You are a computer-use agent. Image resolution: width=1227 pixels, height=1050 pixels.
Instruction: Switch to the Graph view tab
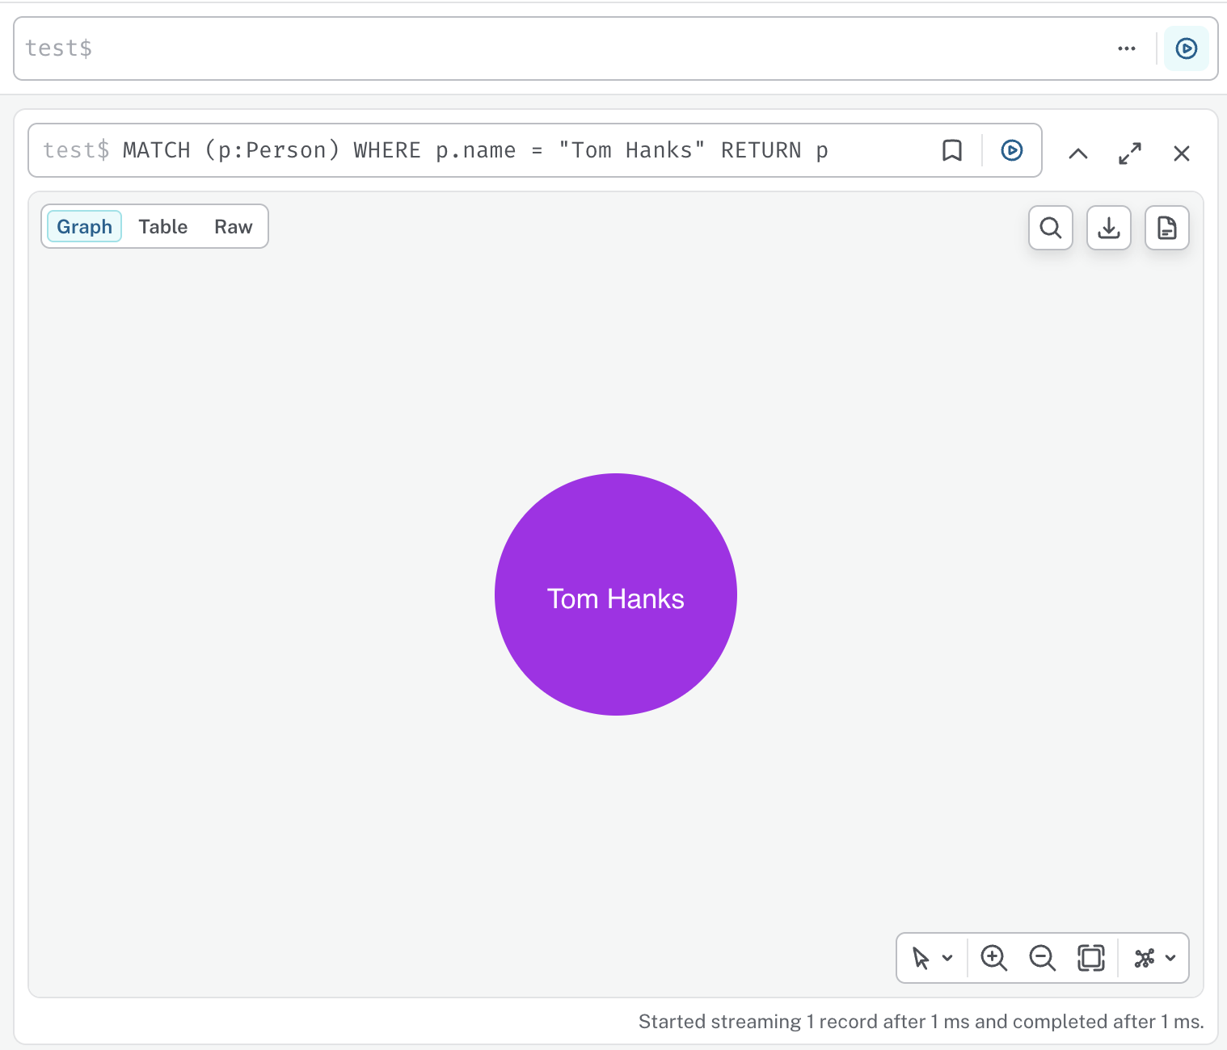(85, 226)
